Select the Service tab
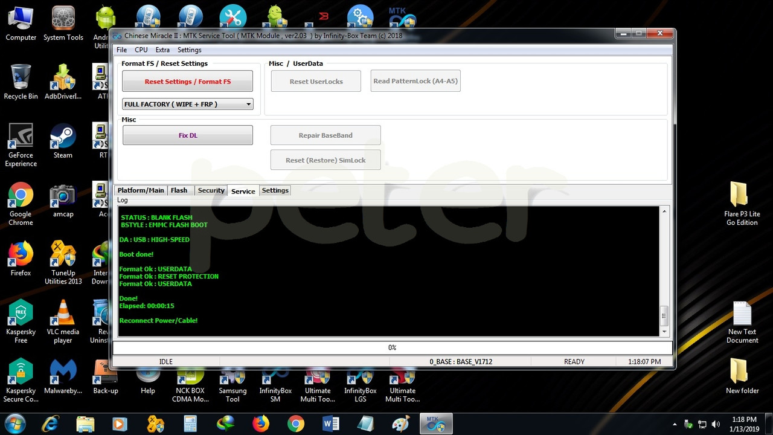The image size is (773, 435). pyautogui.click(x=243, y=191)
